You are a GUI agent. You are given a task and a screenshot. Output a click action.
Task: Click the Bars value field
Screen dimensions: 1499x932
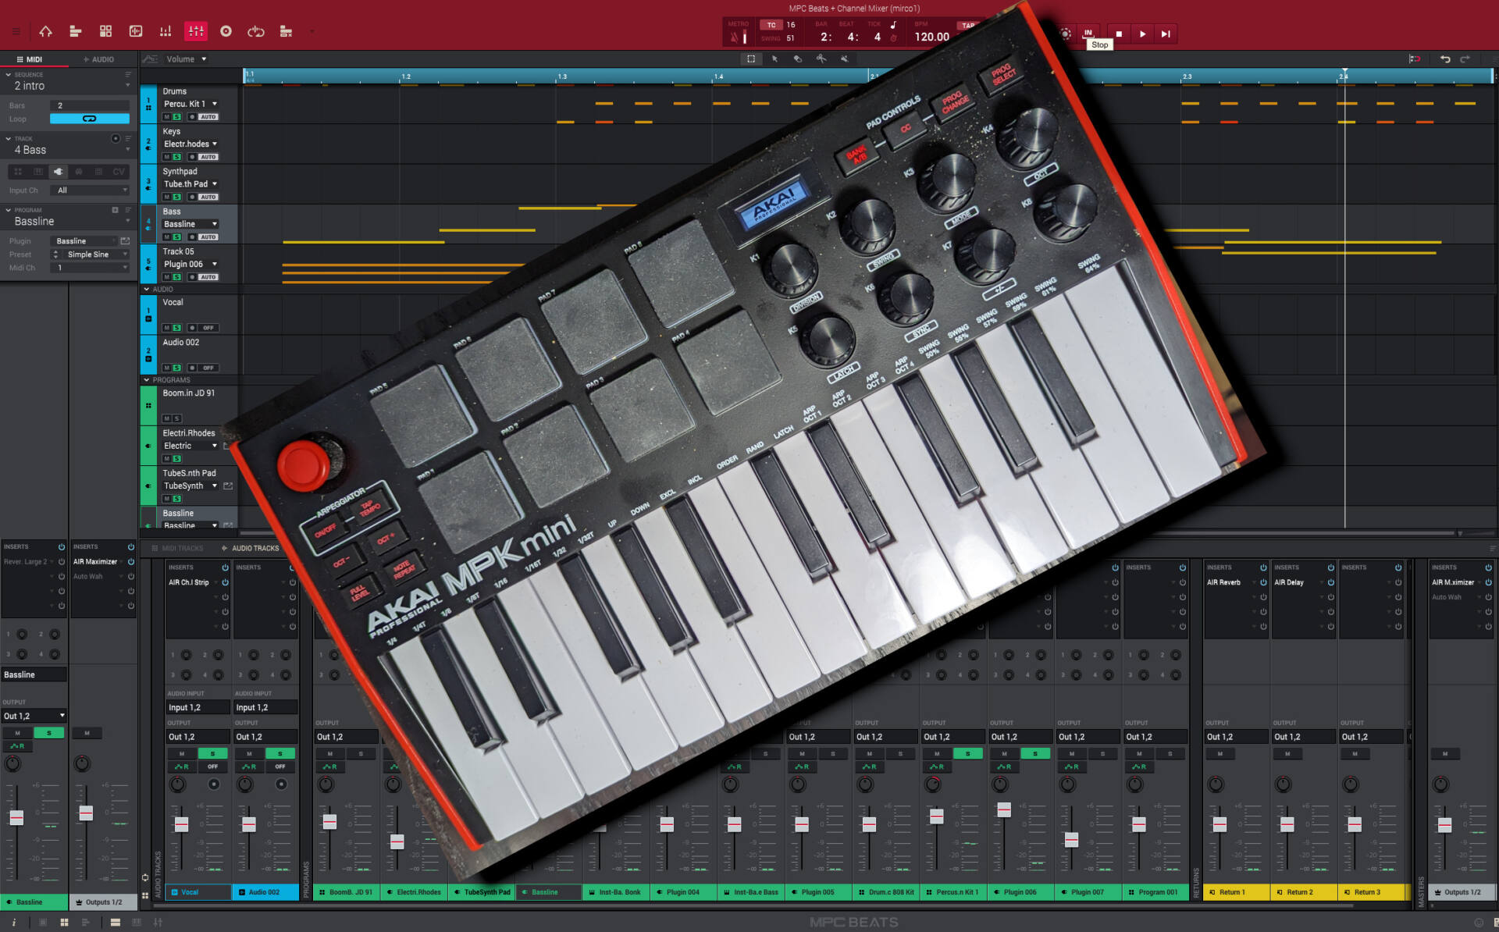[x=89, y=105]
